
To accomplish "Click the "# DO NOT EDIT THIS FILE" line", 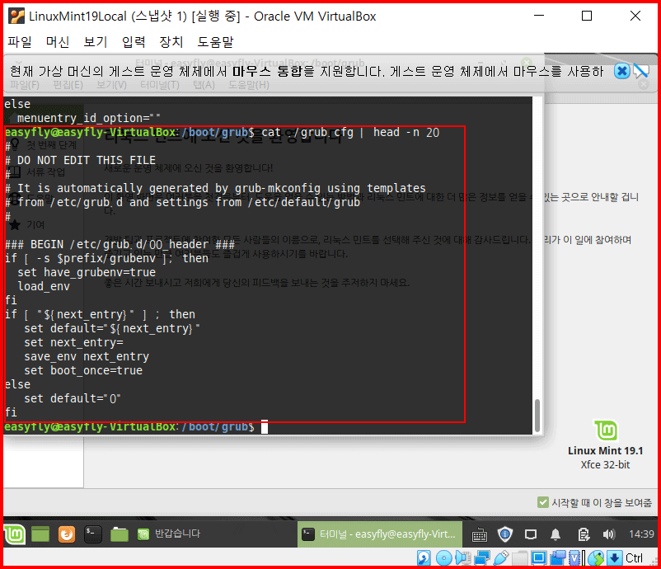I will coord(80,160).
